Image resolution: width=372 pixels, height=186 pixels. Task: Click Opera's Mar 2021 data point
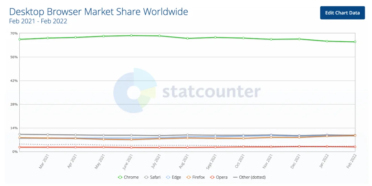click(48, 147)
